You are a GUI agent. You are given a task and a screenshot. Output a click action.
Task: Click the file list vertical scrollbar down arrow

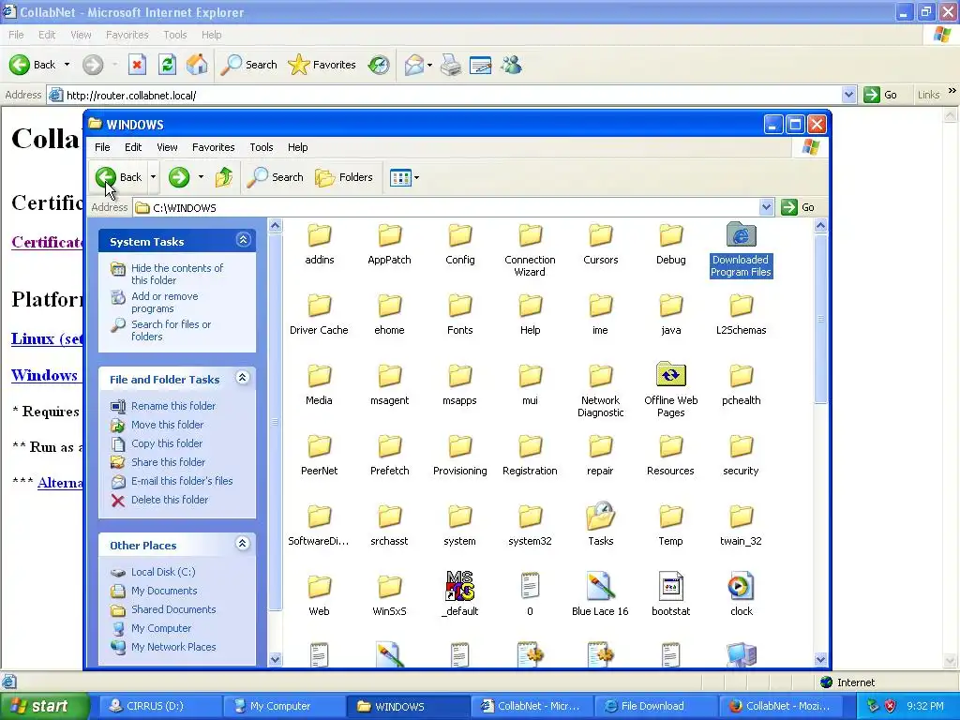tap(820, 659)
